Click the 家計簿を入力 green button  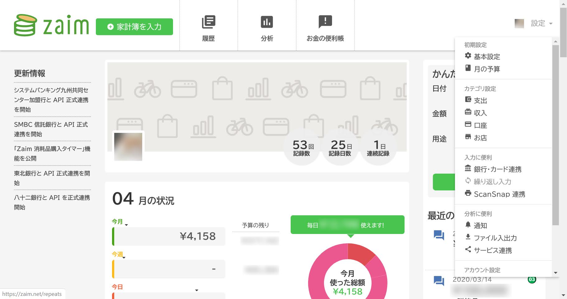tap(134, 27)
